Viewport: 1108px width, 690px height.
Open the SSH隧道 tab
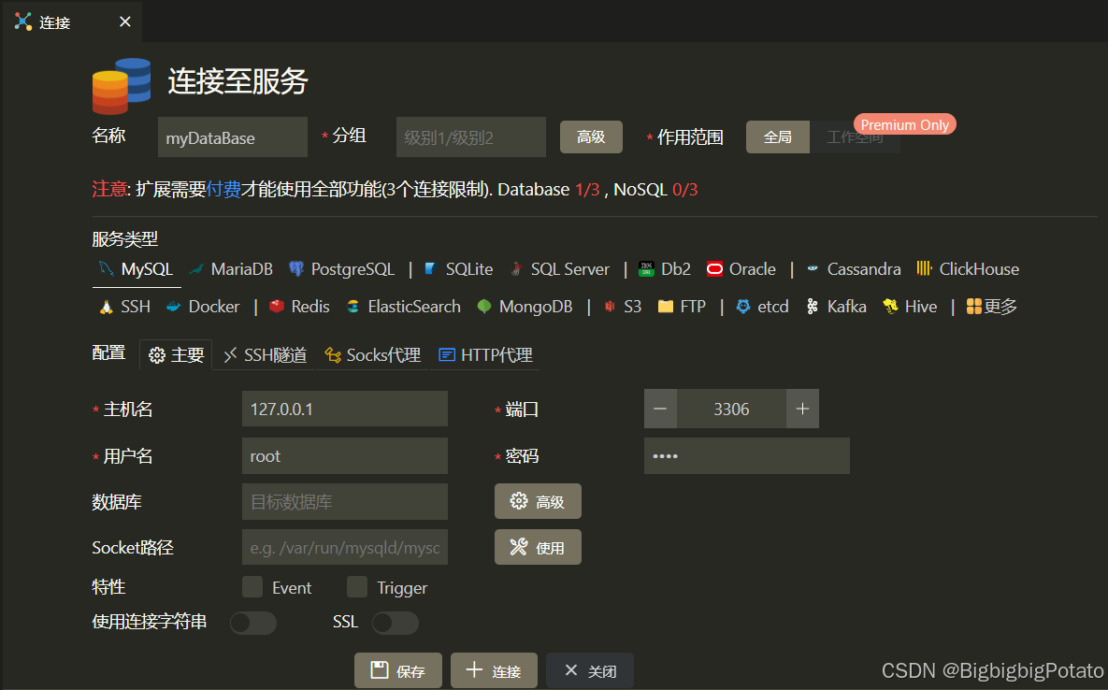click(265, 354)
